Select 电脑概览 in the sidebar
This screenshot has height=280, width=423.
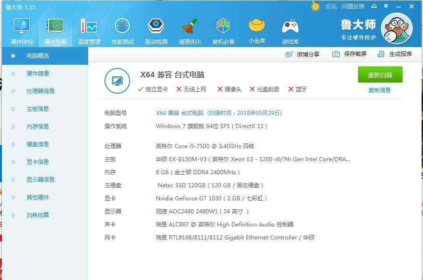click(45, 56)
